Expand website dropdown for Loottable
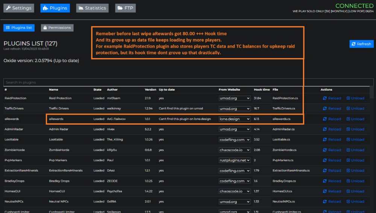Screen dimensions: 376x213 [x=235, y=140]
